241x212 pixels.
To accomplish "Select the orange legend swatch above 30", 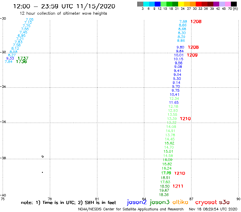I will click(x=193, y=4).
